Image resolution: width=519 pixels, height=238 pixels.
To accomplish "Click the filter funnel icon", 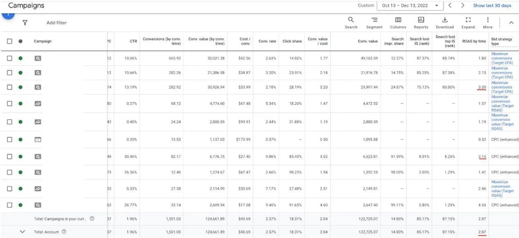I will [25, 23].
